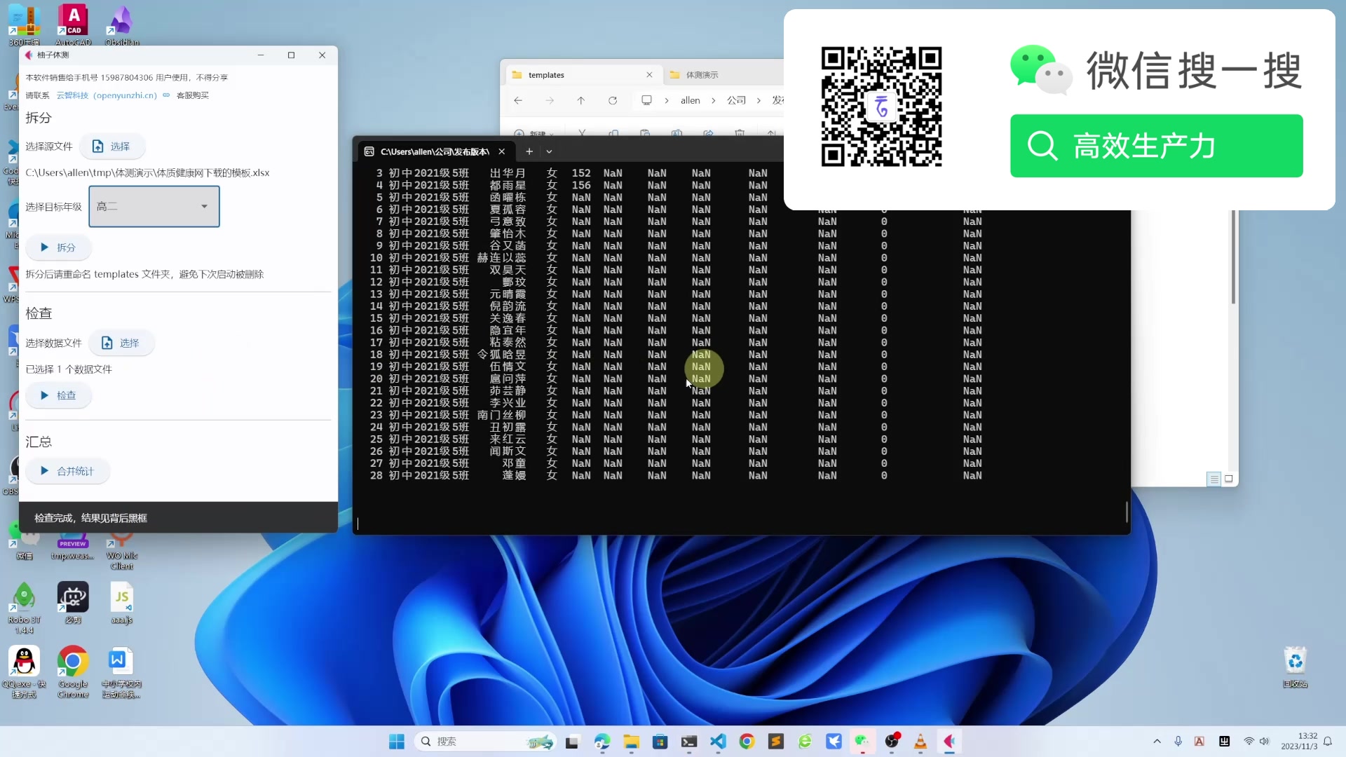This screenshot has width=1346, height=757.
Task: Click allen in the Explorer breadcrumb
Action: pyautogui.click(x=691, y=100)
